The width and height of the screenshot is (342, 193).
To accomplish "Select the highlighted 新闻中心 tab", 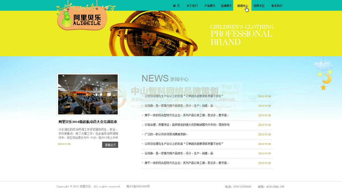I will [x=242, y=6].
